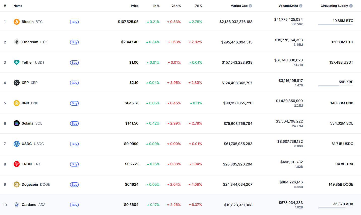Screen dimensions: 361x215
Task: Click XRP's circulating supply progress bar
Action: pos(336,86)
